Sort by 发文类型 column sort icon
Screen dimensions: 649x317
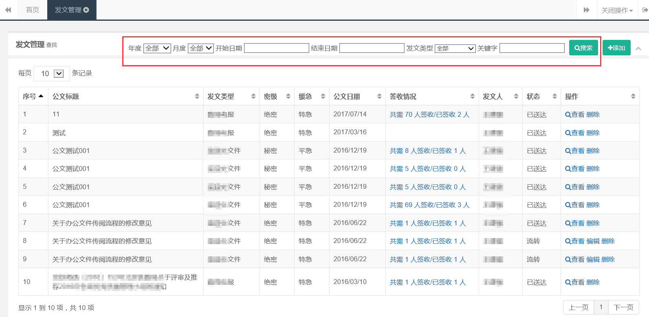[x=253, y=96]
